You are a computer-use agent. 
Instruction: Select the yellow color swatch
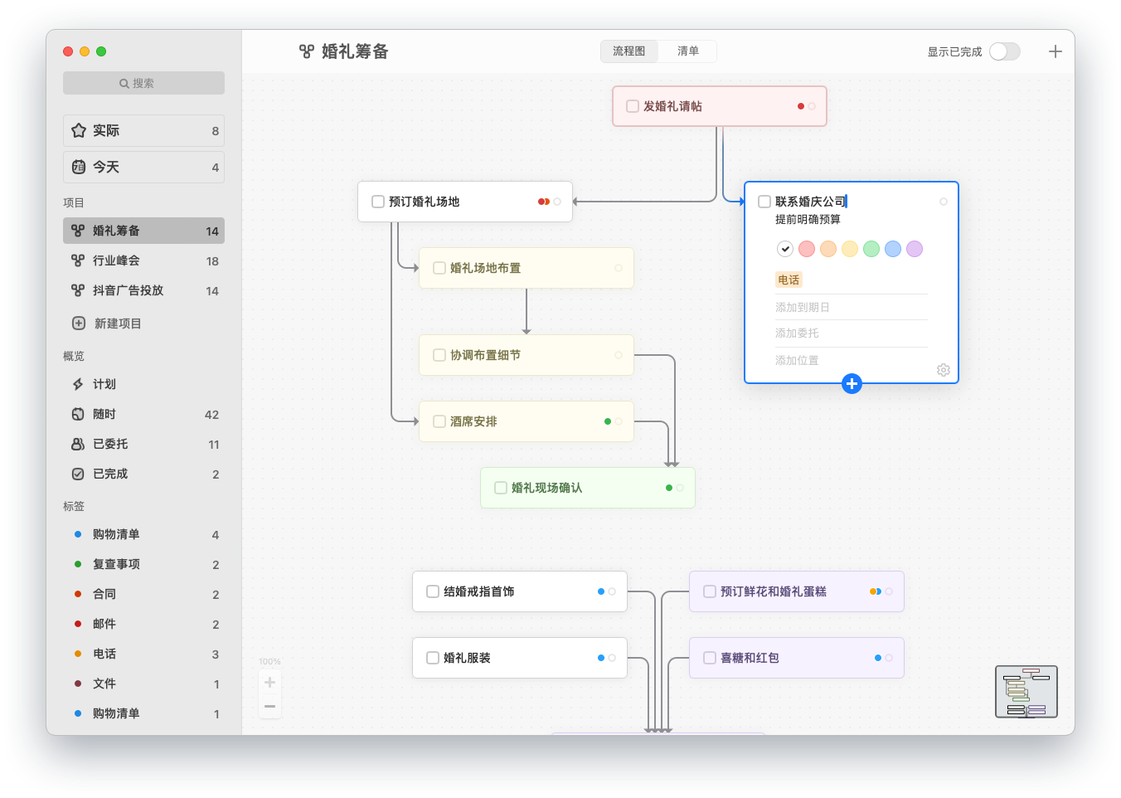click(850, 249)
